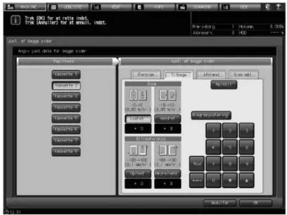
Task: Click the Ryd clear key
Action: coord(197,164)
